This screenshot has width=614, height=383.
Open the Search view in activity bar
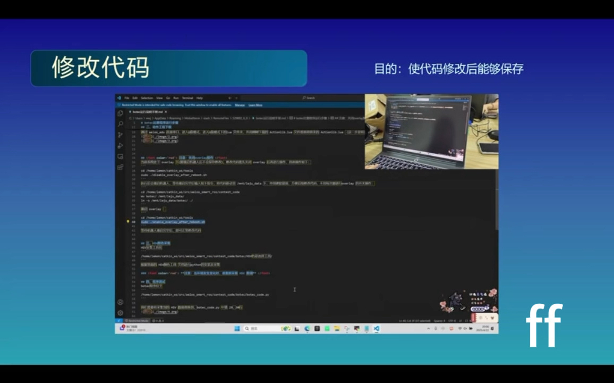(120, 124)
